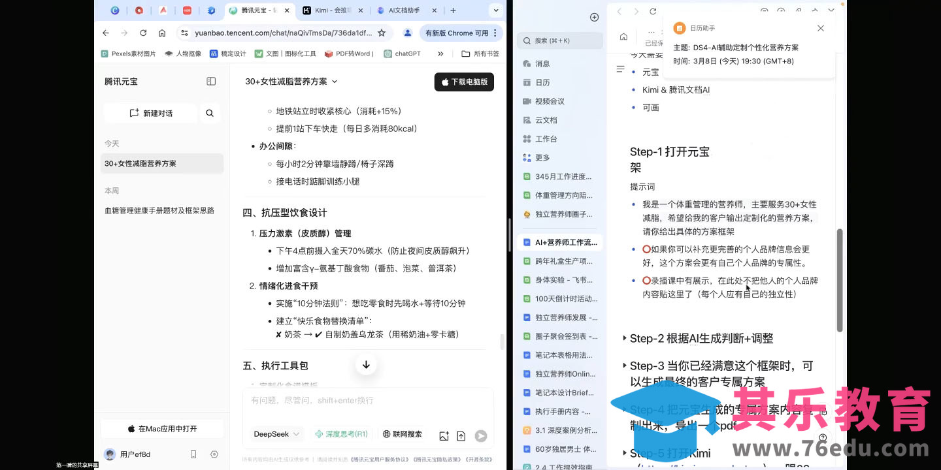
Task: Open the document outline icon
Action: tap(621, 69)
